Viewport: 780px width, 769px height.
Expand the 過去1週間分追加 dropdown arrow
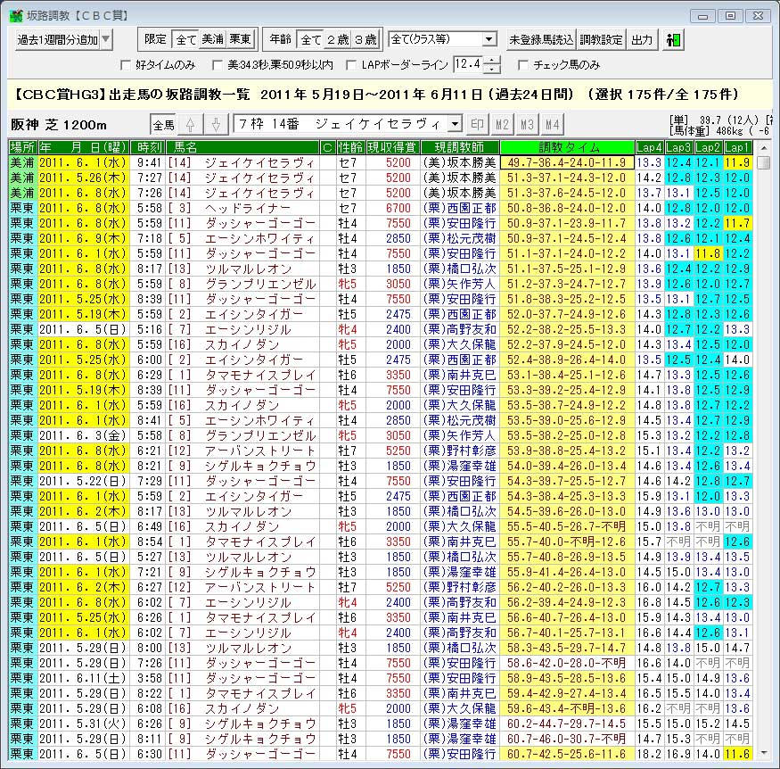pos(106,40)
